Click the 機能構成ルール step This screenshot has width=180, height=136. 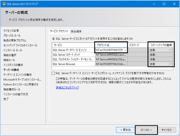click(x=12, y=89)
